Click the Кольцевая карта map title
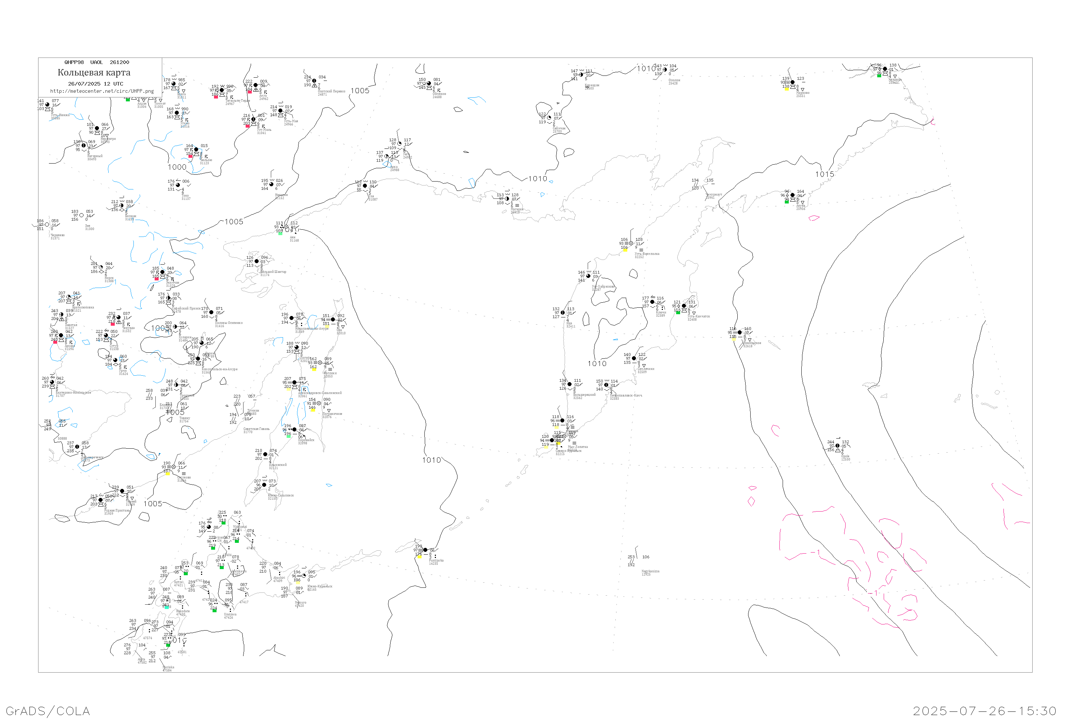The height and width of the screenshot is (719, 1079). pyautogui.click(x=94, y=73)
